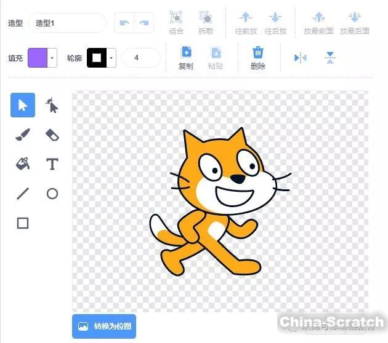This screenshot has height=343, width=388.
Task: Flip the costume horizontally
Action: coord(301,58)
